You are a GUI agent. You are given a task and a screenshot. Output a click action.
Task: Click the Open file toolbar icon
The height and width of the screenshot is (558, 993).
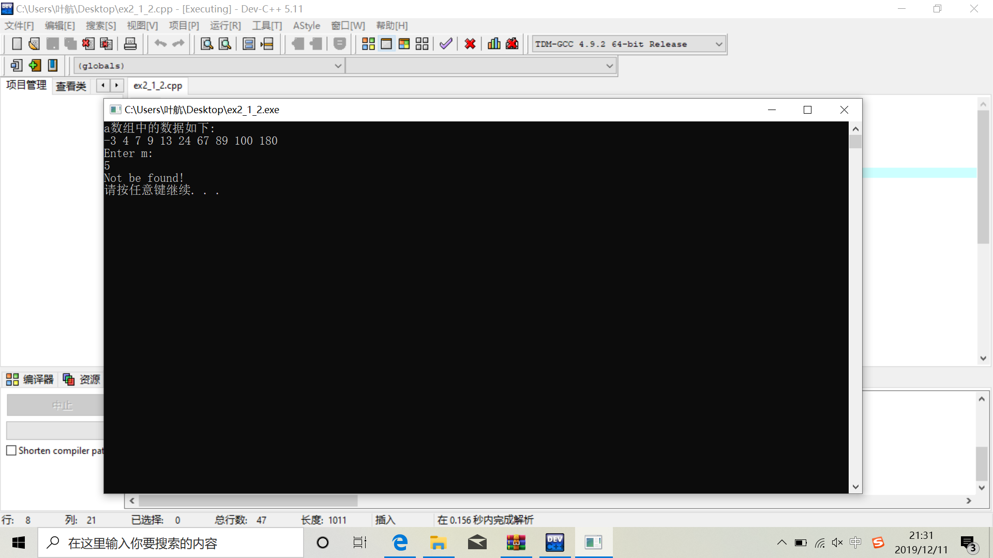pos(34,44)
